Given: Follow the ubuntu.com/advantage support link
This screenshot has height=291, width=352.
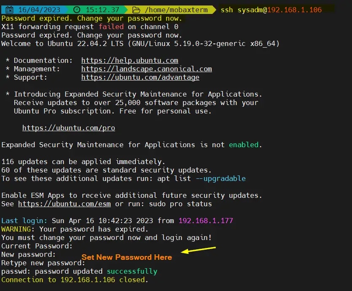Looking at the screenshot, I should (140, 77).
